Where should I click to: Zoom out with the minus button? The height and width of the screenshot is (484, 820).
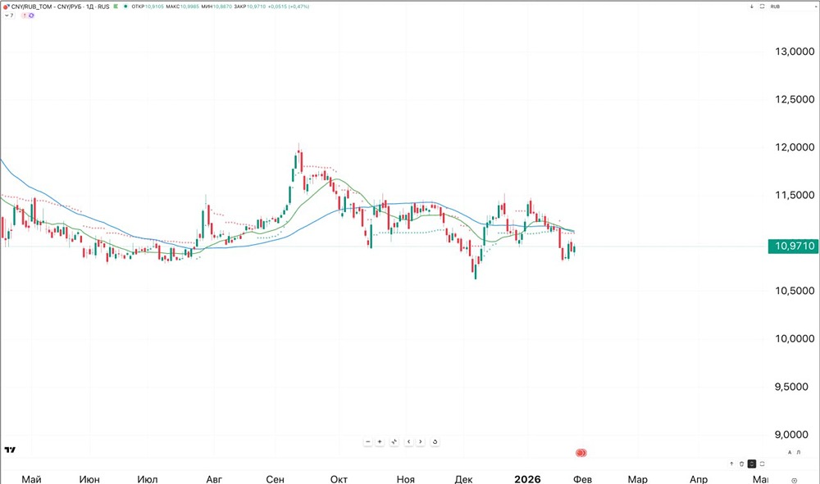(367, 441)
